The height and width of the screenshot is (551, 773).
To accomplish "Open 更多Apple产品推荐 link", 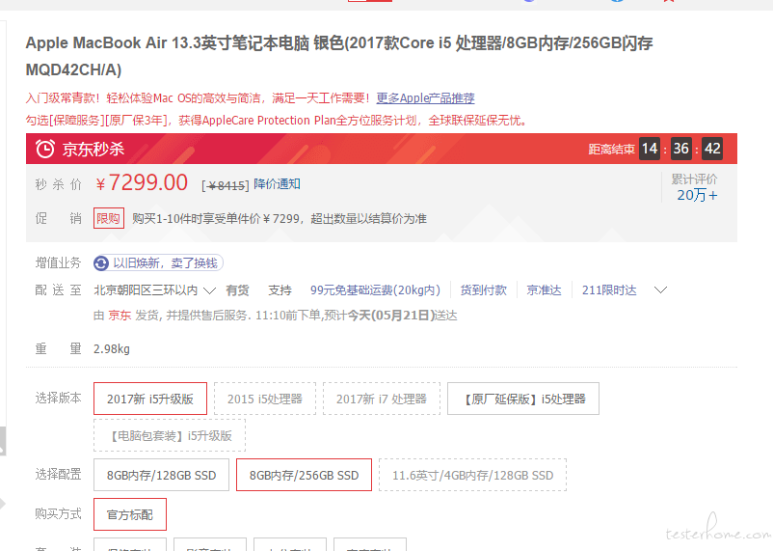I will [425, 98].
